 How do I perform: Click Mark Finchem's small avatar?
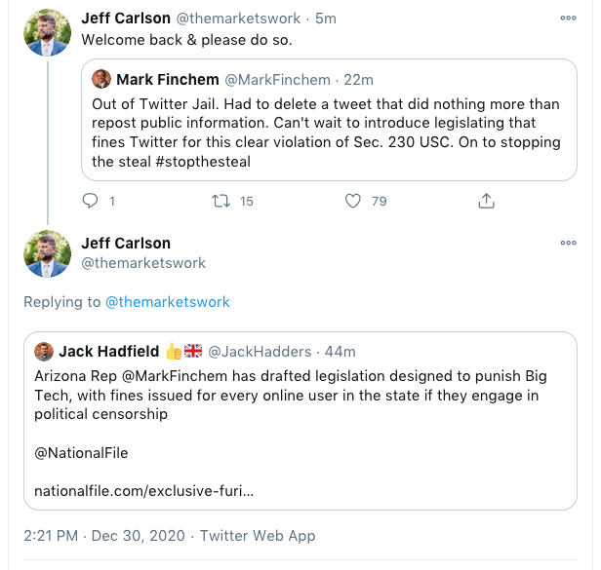(x=101, y=79)
